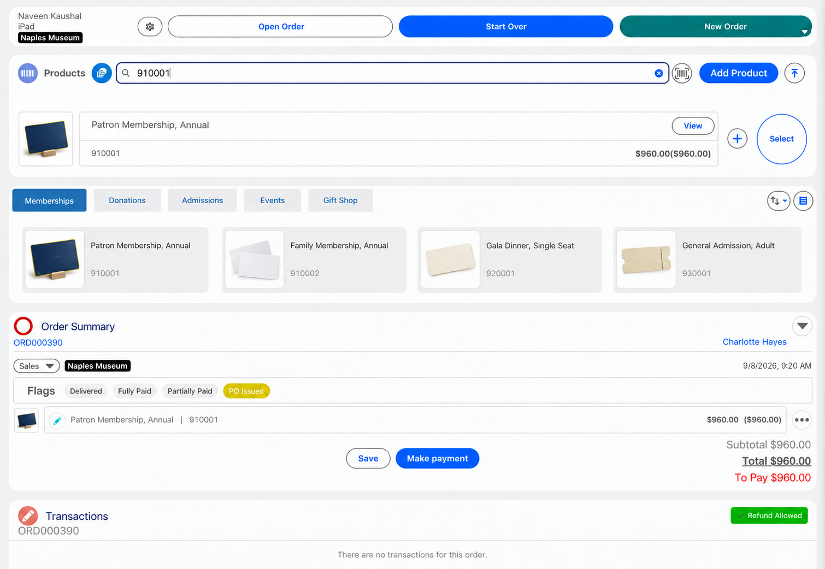Edit the Patron Membership order line pencil
The image size is (825, 569).
click(x=57, y=420)
